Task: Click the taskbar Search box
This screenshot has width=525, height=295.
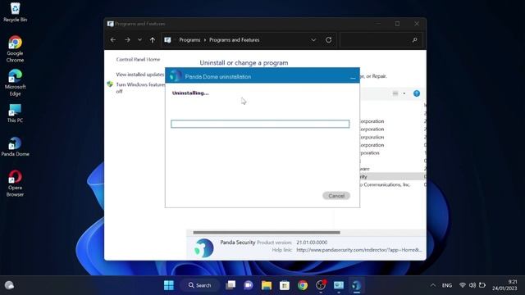Action: tap(200, 285)
